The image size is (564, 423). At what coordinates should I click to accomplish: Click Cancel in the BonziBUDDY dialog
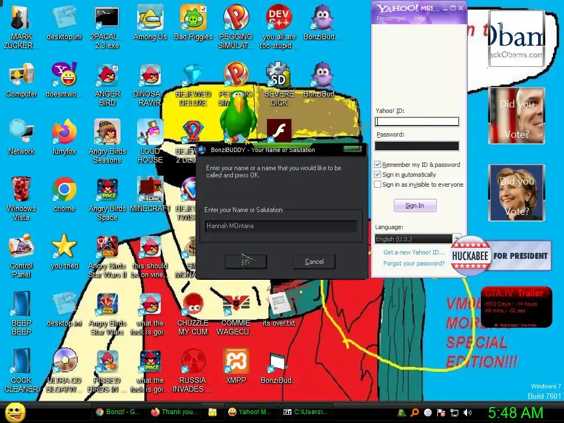pyautogui.click(x=314, y=262)
